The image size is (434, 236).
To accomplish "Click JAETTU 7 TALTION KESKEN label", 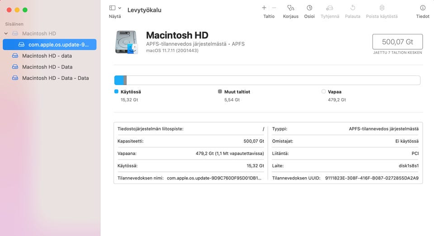I will coord(397,52).
